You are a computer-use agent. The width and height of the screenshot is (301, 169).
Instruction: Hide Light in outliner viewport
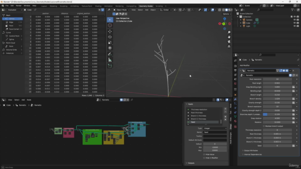(294, 26)
